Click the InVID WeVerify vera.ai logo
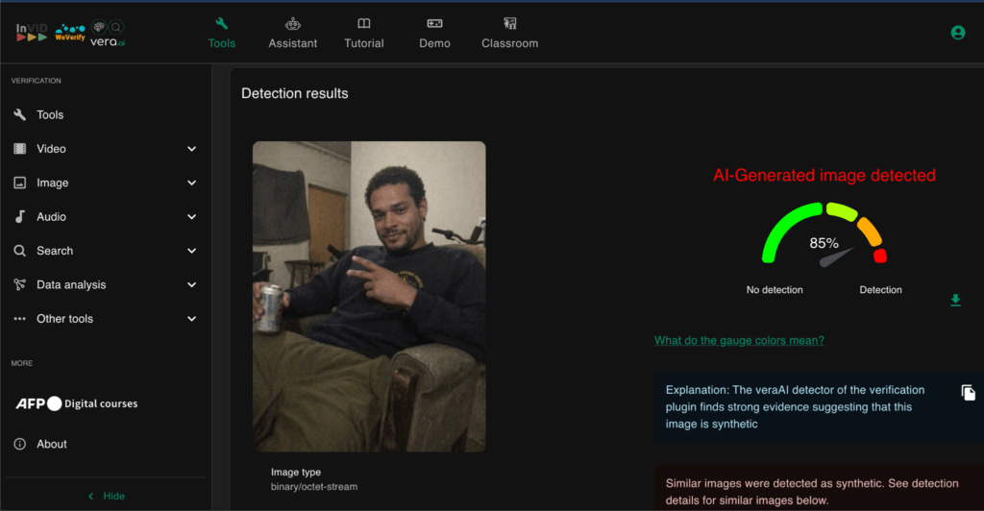Image resolution: width=984 pixels, height=511 pixels. (70, 33)
